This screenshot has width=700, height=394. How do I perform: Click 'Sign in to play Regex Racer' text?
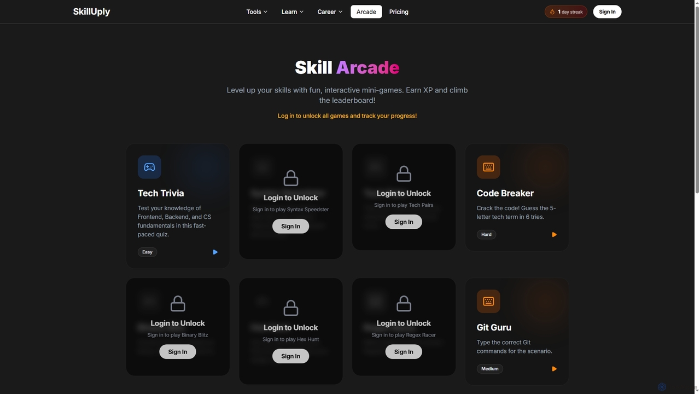404,335
